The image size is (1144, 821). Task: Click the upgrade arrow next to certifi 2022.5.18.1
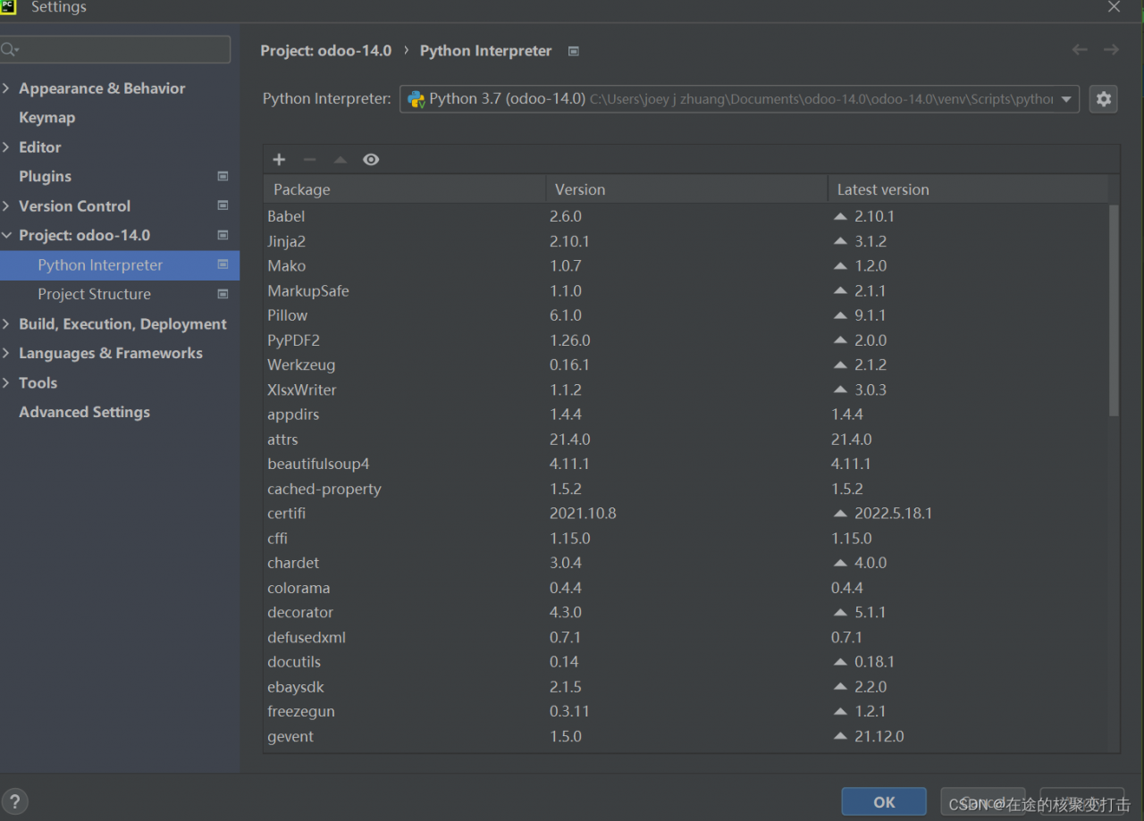pos(840,514)
